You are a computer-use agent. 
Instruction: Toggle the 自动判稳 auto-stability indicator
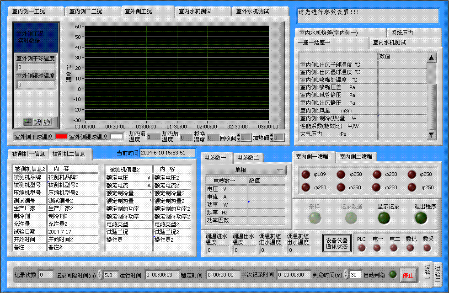coord(392,275)
